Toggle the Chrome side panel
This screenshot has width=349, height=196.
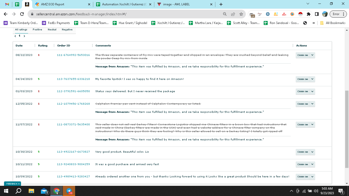point(317,14)
